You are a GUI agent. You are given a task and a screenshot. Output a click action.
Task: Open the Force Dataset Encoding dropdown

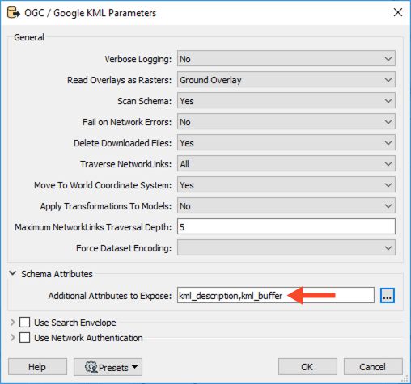pos(286,247)
